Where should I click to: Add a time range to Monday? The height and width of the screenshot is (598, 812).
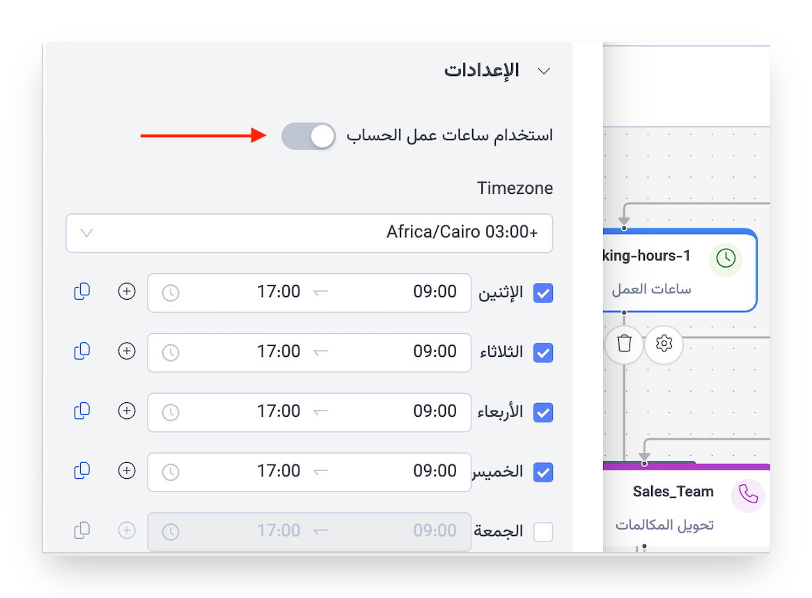tap(127, 291)
